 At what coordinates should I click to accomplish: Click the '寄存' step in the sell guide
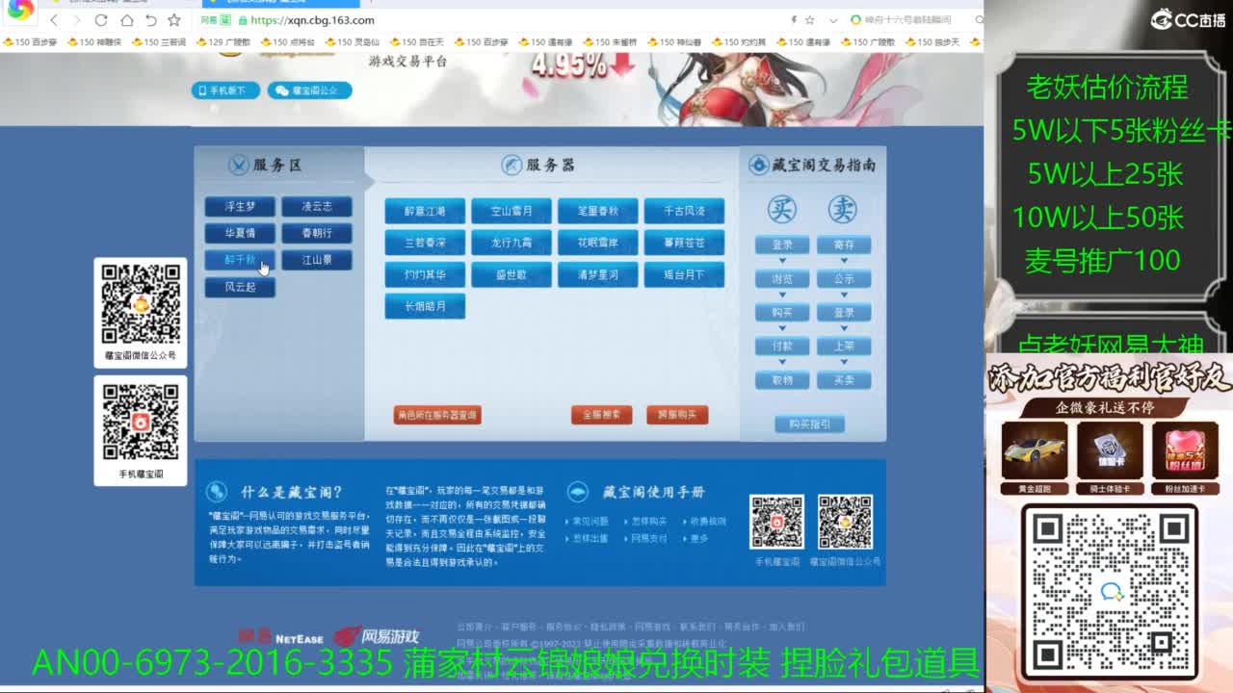coord(844,245)
